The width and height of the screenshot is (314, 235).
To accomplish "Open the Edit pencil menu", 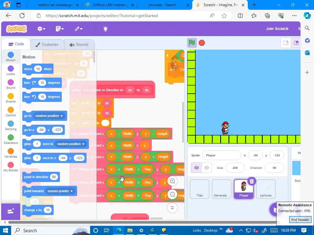I will coord(78,29).
